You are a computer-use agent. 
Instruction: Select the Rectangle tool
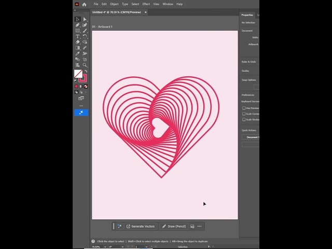pyautogui.click(x=78, y=31)
